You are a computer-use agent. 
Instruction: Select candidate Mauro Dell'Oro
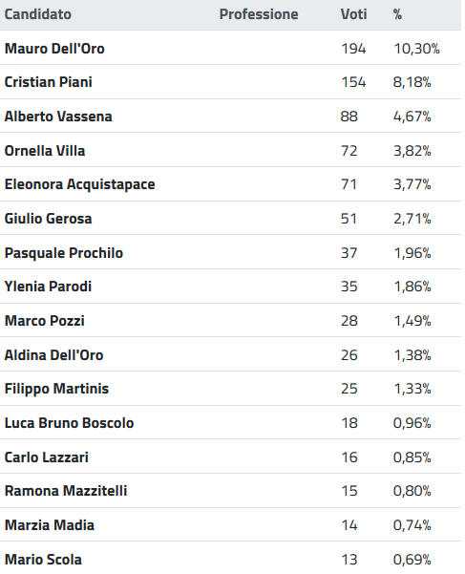pyautogui.click(x=54, y=49)
